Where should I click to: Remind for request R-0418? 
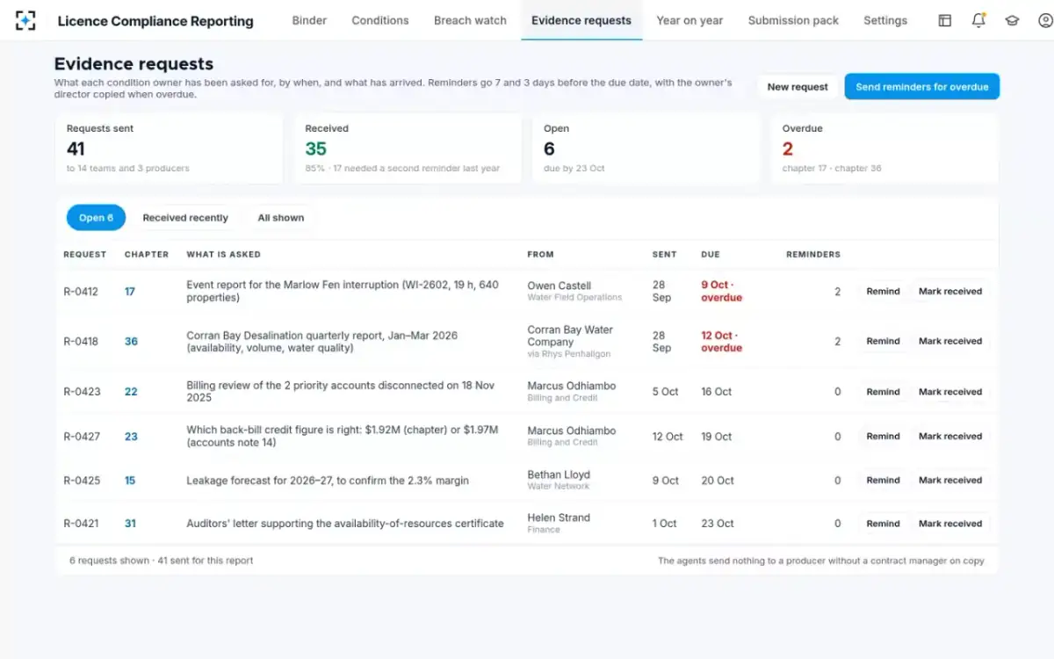pyautogui.click(x=883, y=342)
